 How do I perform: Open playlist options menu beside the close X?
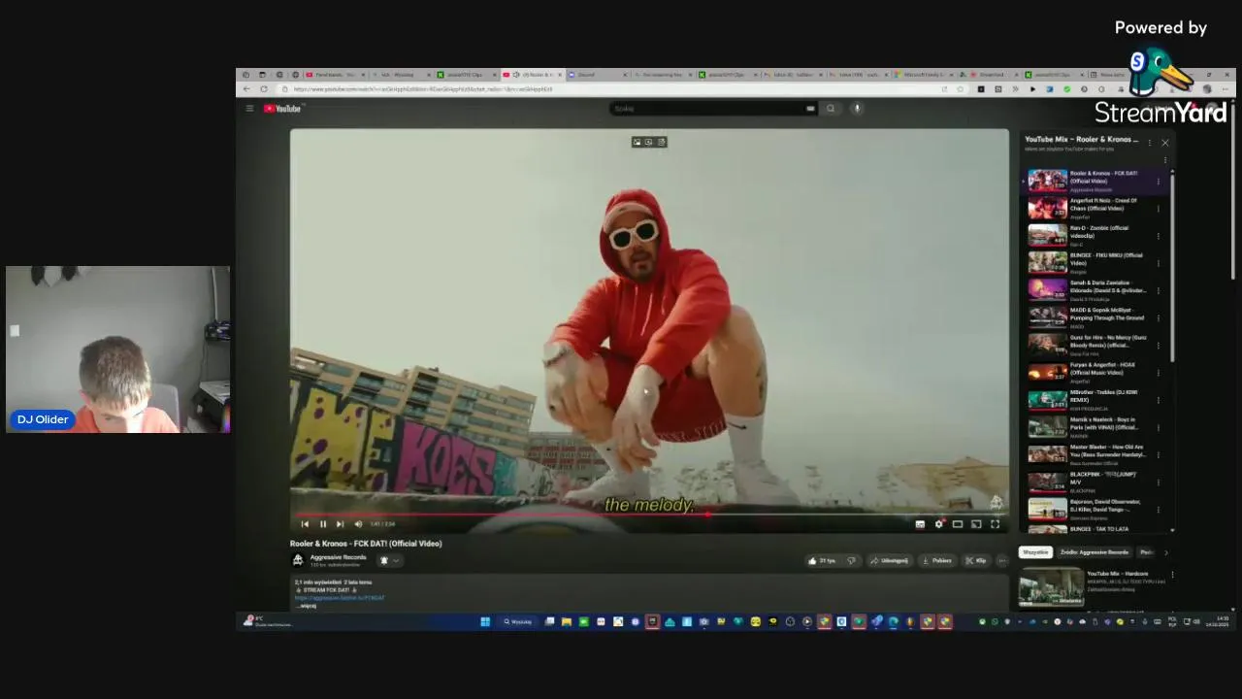point(1150,143)
